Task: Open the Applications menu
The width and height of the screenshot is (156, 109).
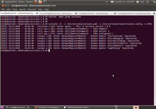Action: tap(11, 2)
